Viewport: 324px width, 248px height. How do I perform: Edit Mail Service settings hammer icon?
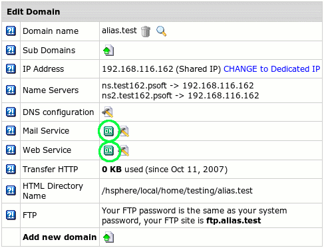tap(124, 131)
